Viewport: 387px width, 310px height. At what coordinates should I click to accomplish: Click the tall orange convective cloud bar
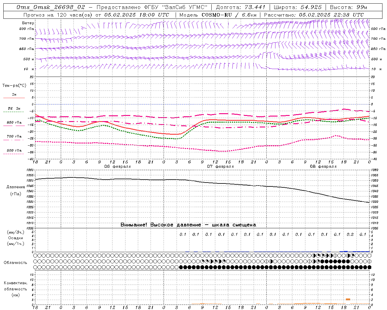pos(348,299)
